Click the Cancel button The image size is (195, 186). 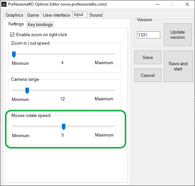[x=148, y=75]
